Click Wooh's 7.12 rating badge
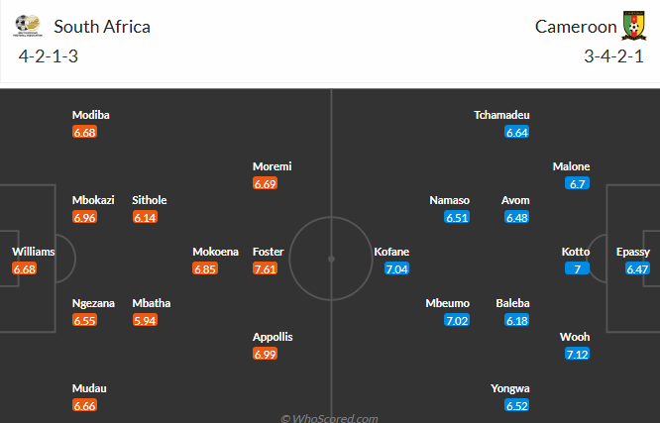 (576, 354)
